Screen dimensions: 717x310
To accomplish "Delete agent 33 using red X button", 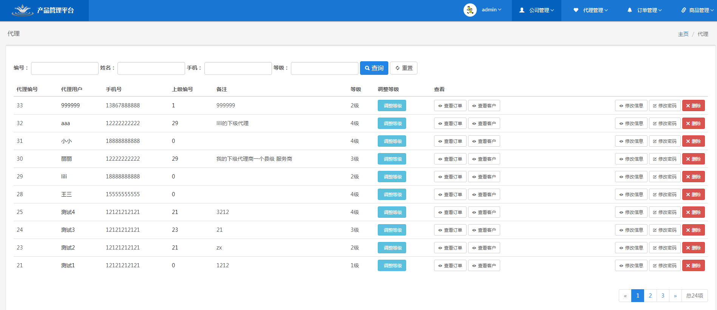I will 693,106.
